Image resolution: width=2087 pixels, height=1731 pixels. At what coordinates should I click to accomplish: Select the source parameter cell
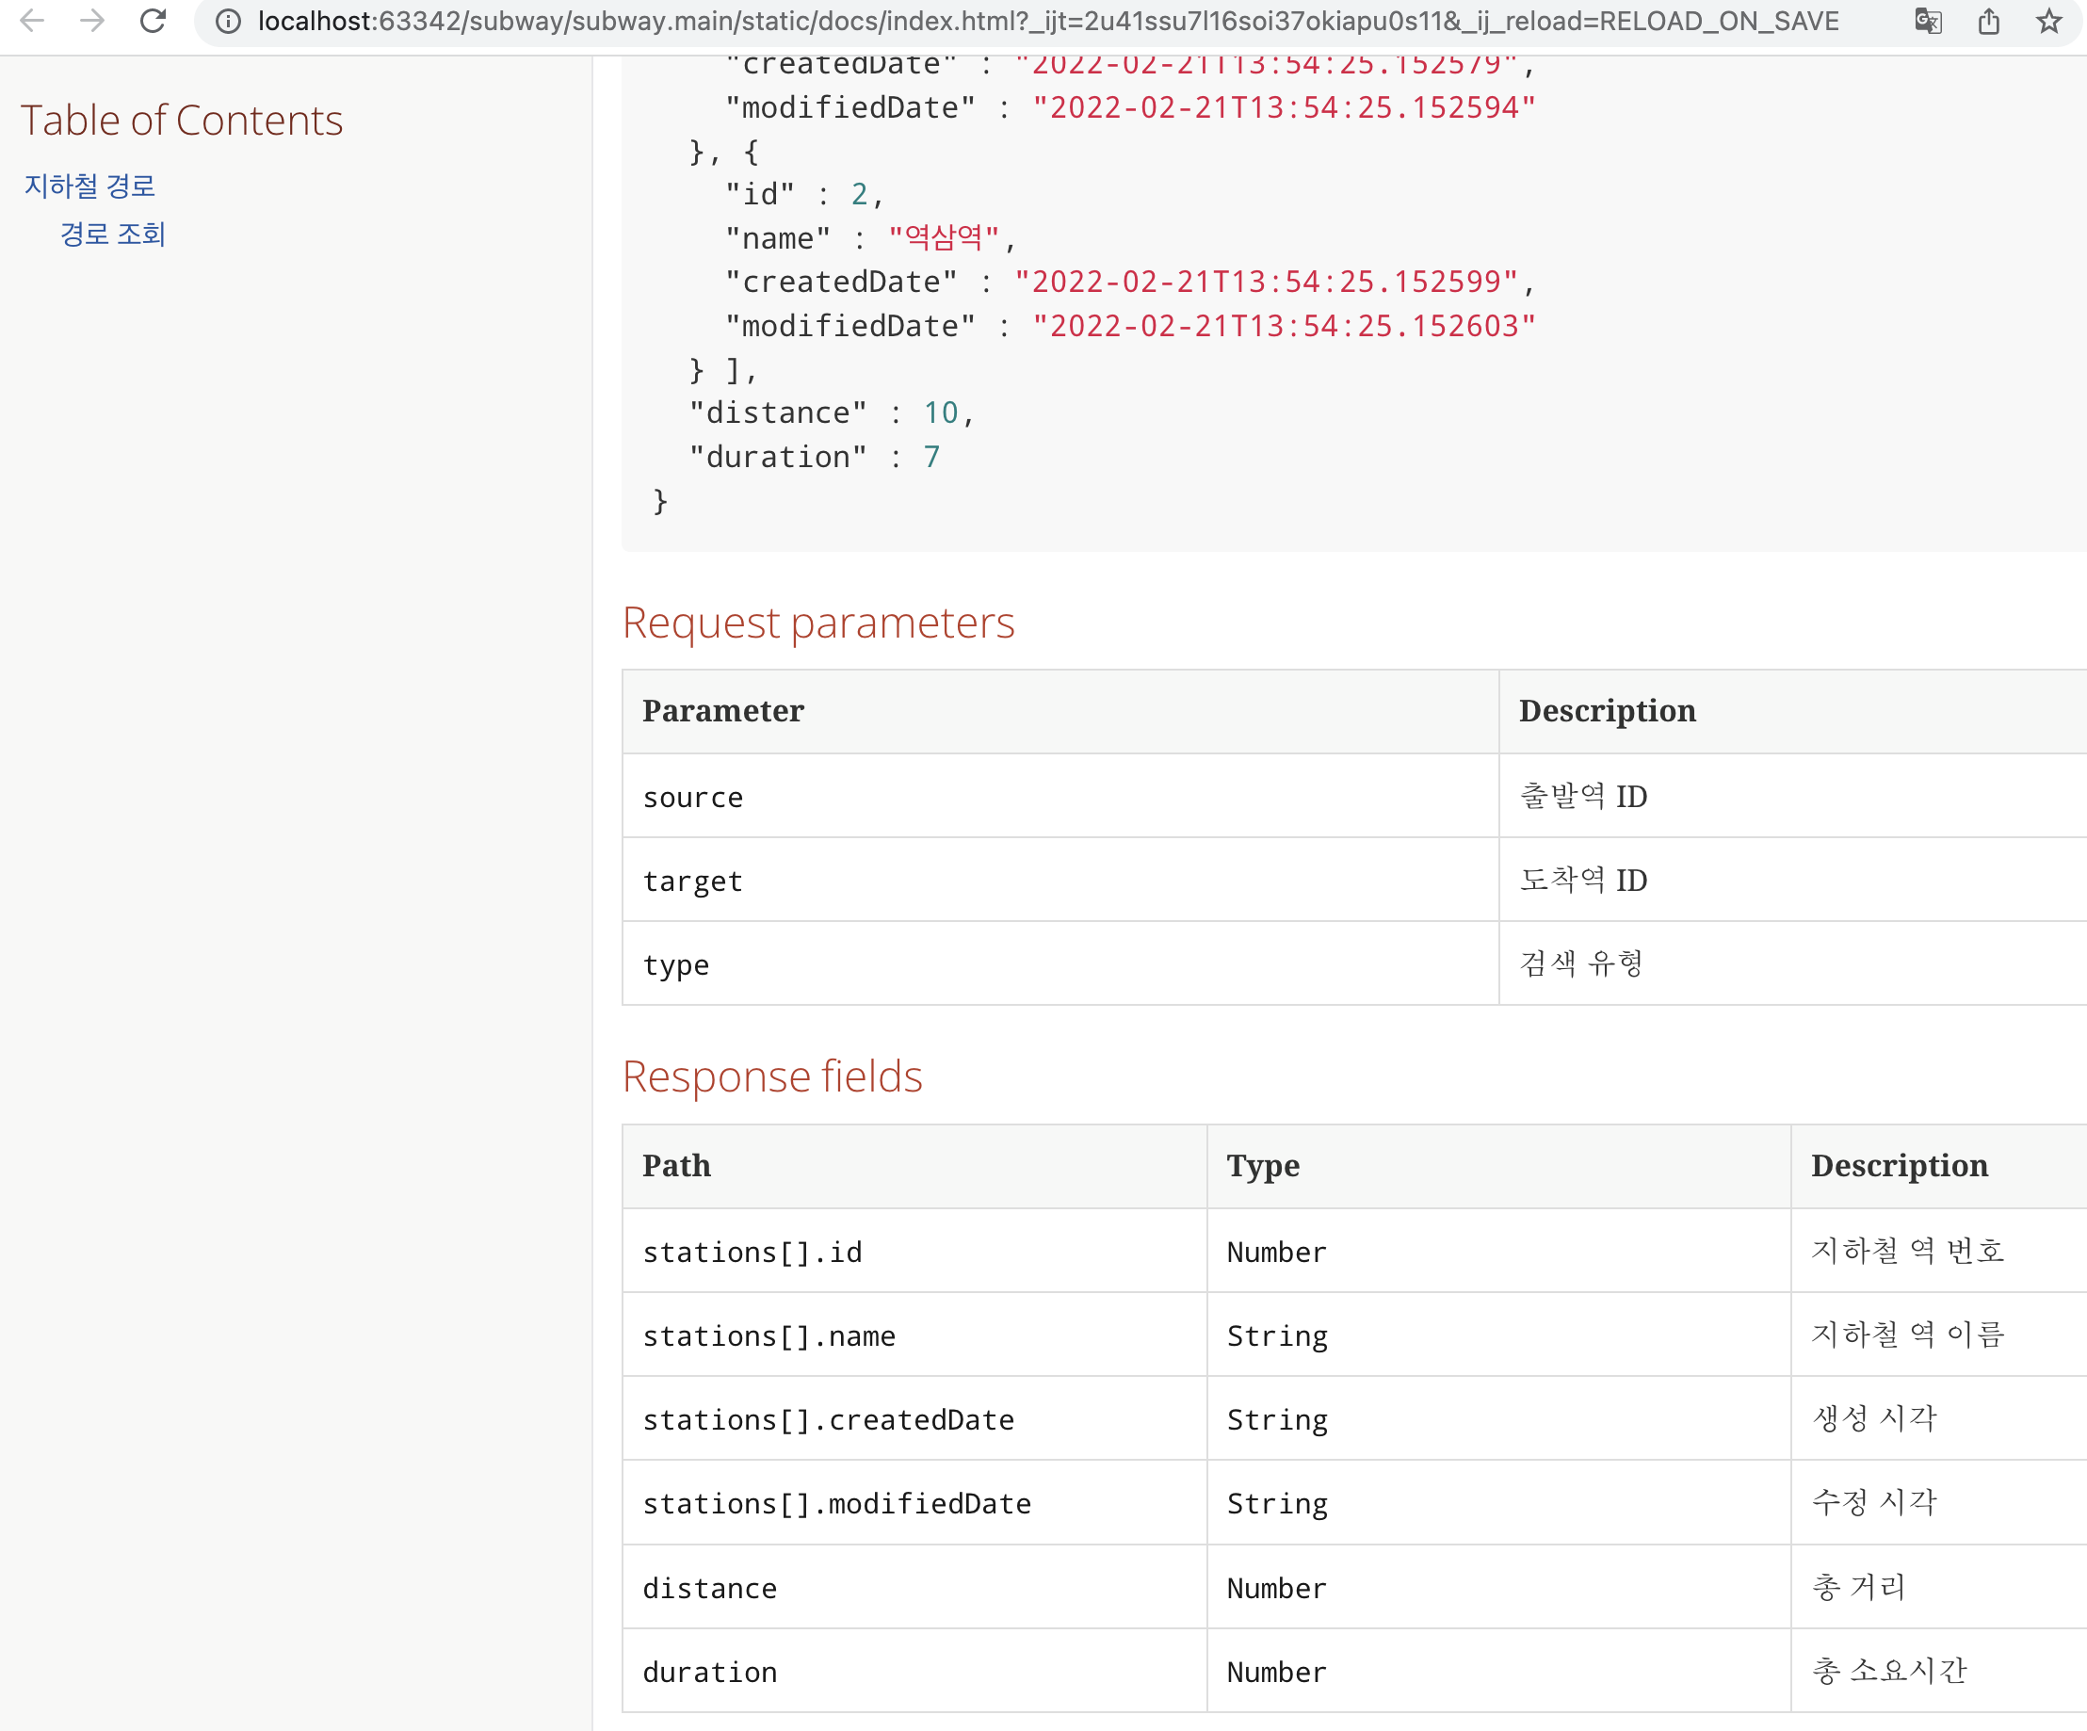pos(693,797)
